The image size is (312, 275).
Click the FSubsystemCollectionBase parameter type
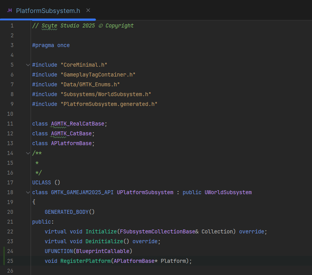(x=158, y=231)
